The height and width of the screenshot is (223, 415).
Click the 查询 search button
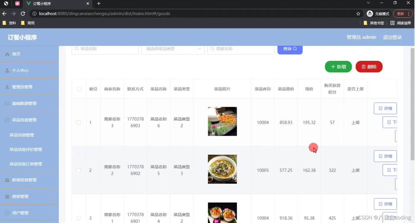(x=290, y=50)
